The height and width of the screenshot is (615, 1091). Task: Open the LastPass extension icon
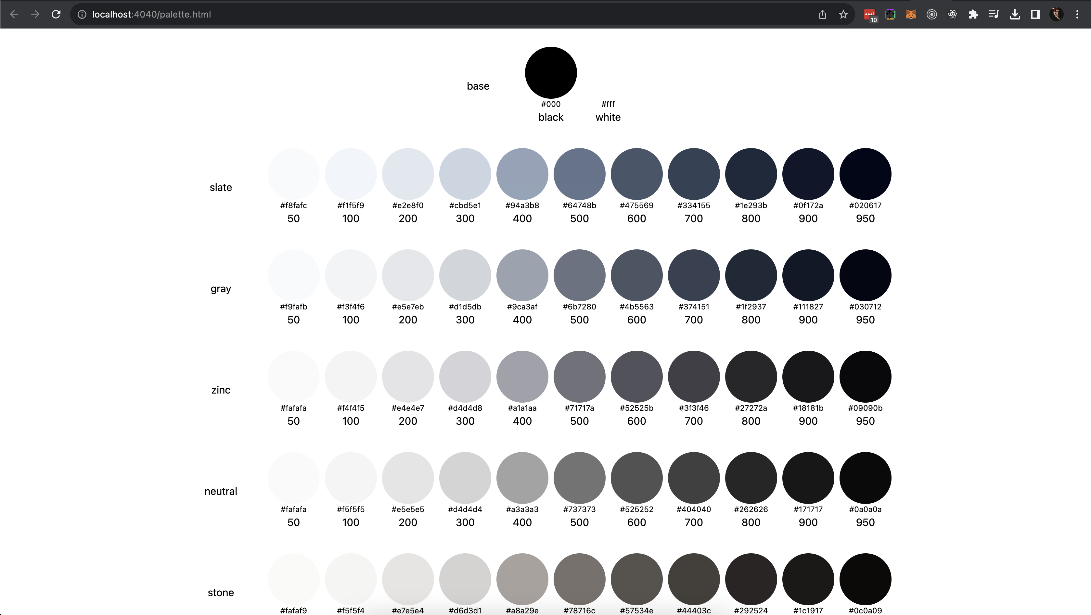click(x=869, y=14)
